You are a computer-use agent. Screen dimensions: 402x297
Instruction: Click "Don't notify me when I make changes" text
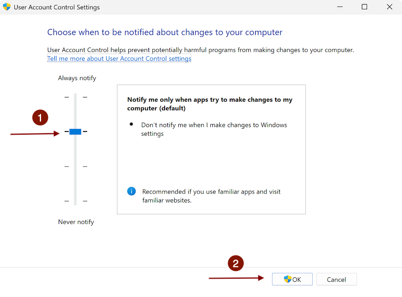[x=214, y=129]
